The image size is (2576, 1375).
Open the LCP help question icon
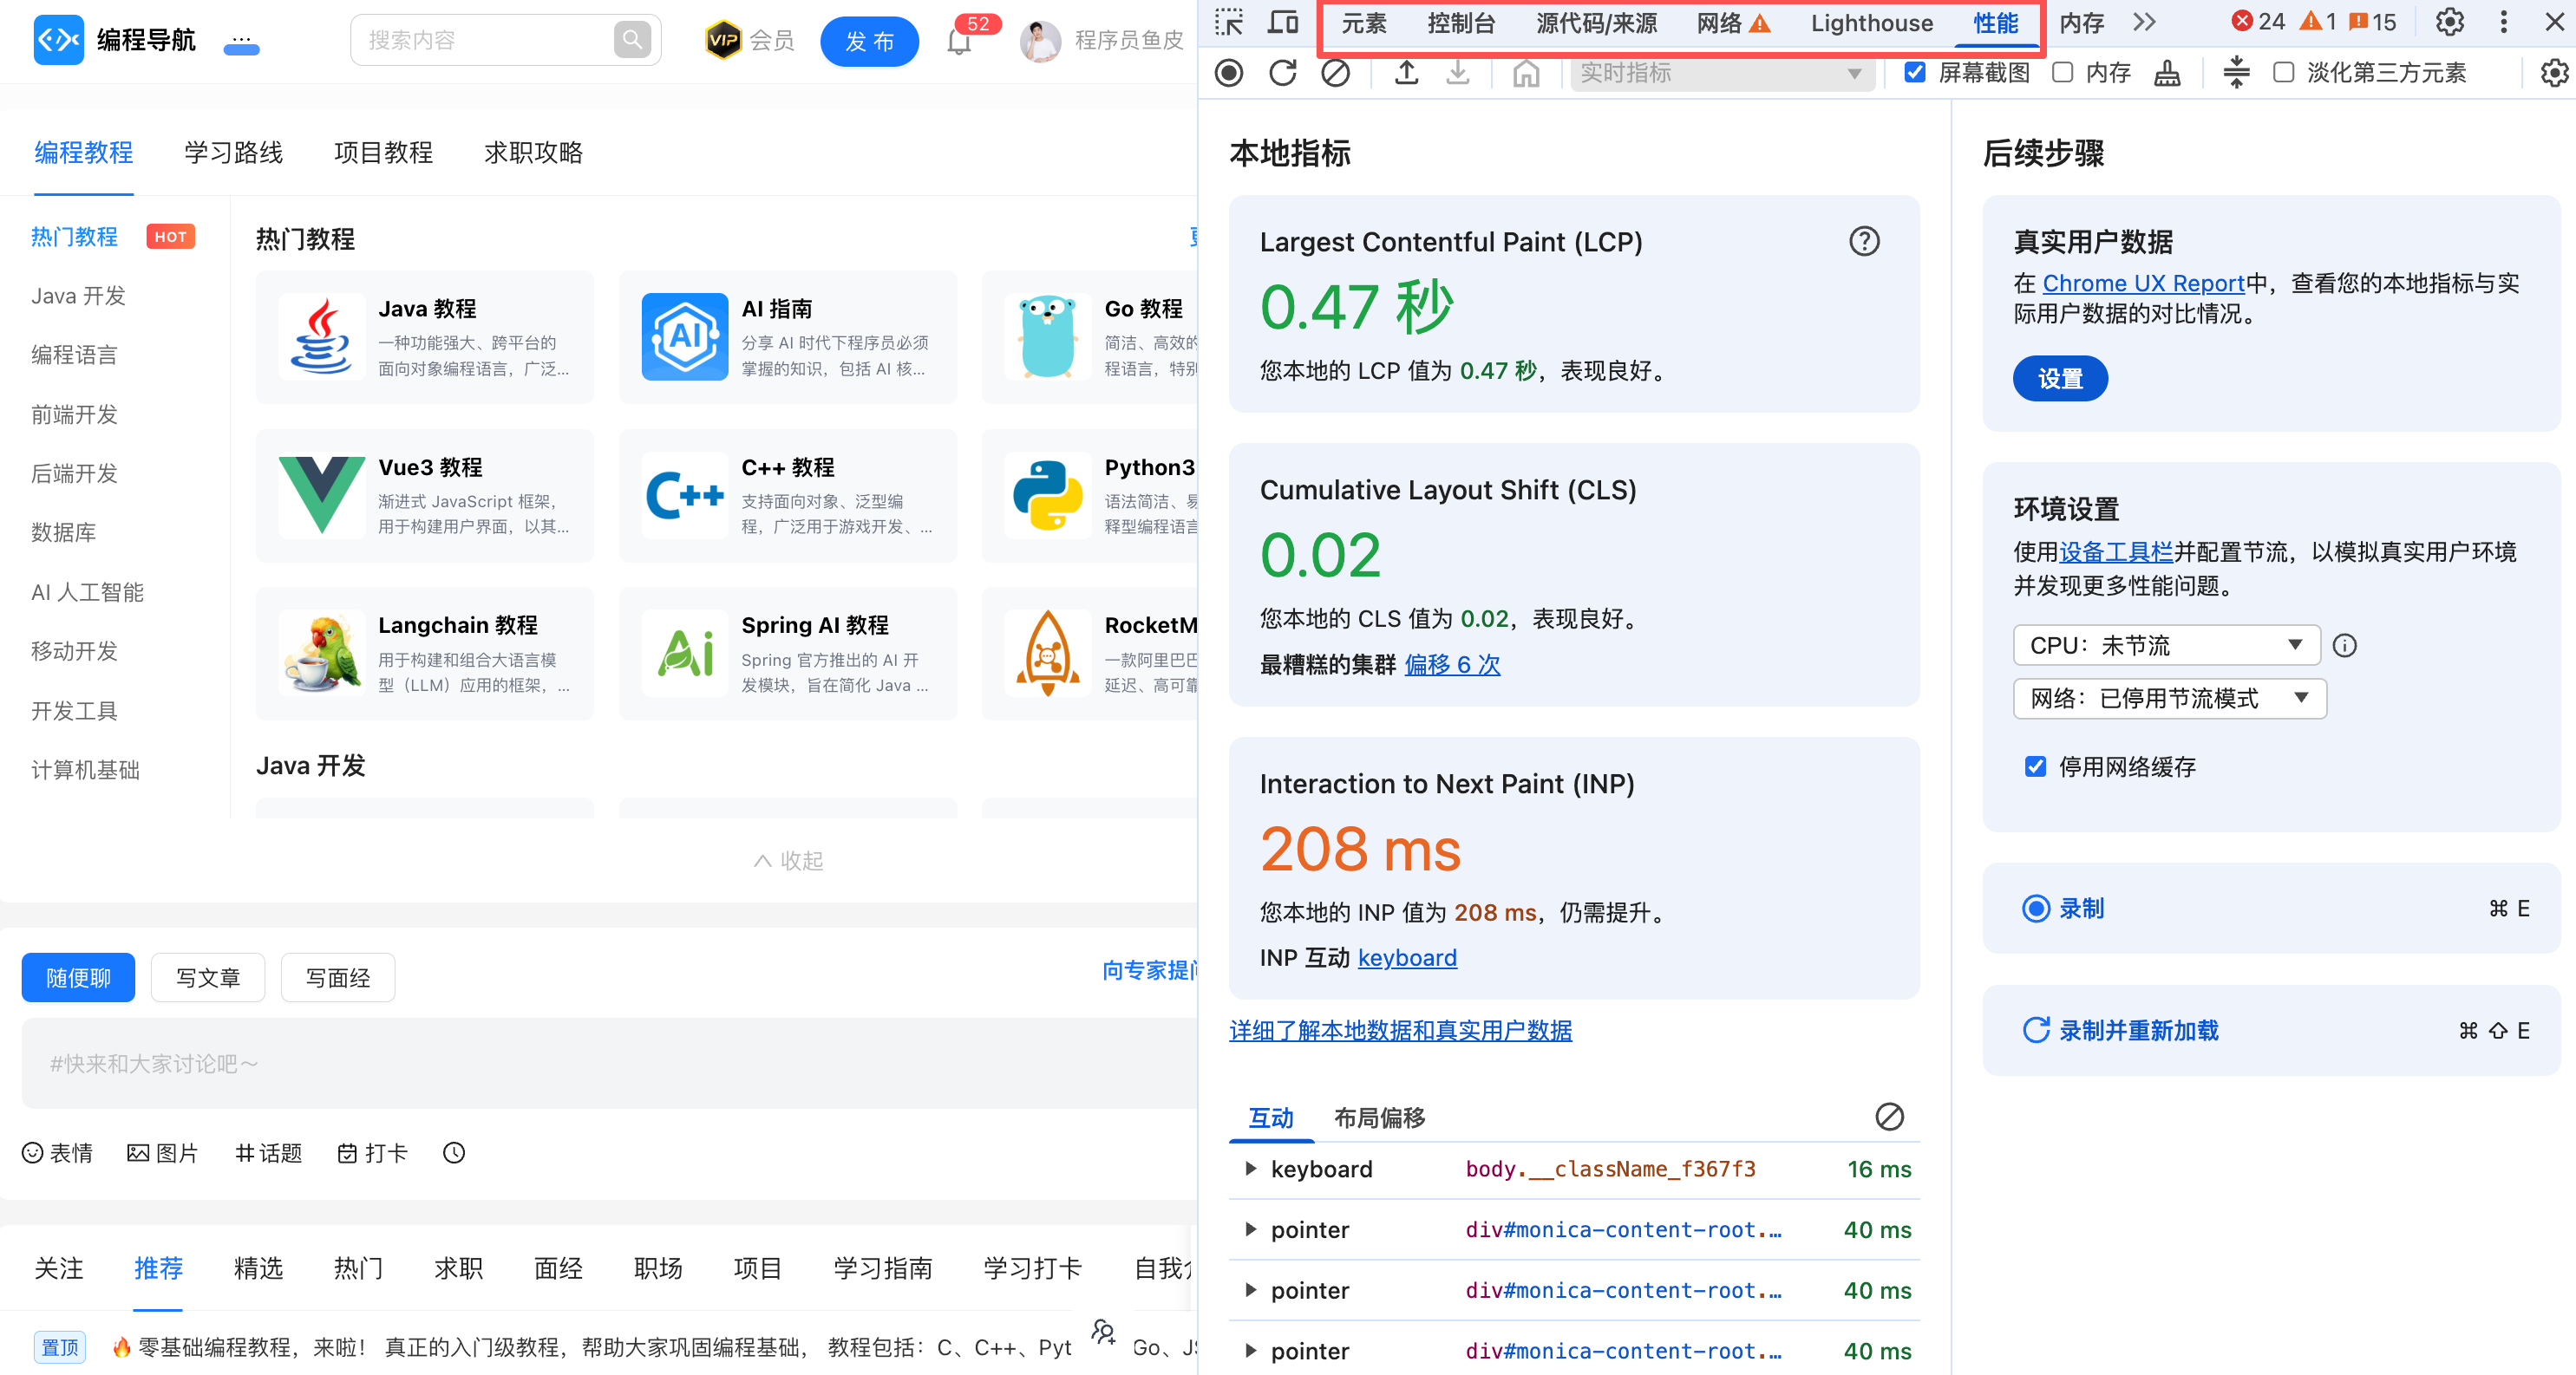1864,241
